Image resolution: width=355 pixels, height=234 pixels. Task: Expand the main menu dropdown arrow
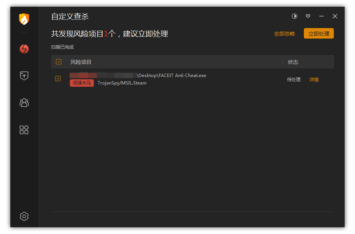(308, 16)
